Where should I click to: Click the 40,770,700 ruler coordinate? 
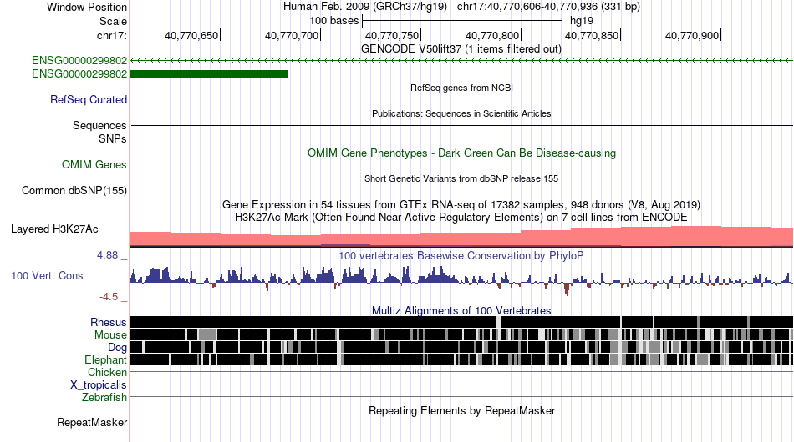[x=292, y=35]
